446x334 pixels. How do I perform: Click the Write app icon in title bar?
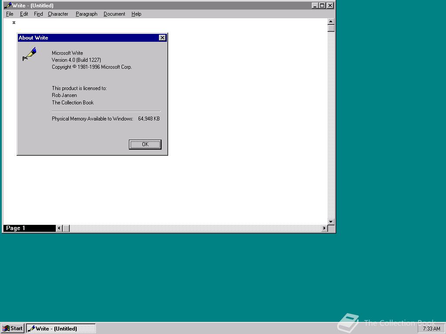click(x=8, y=6)
